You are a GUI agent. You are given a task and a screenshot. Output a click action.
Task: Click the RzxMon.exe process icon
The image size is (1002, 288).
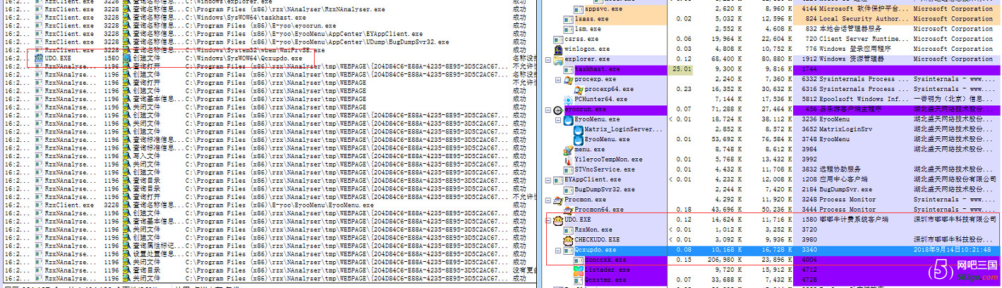point(568,230)
